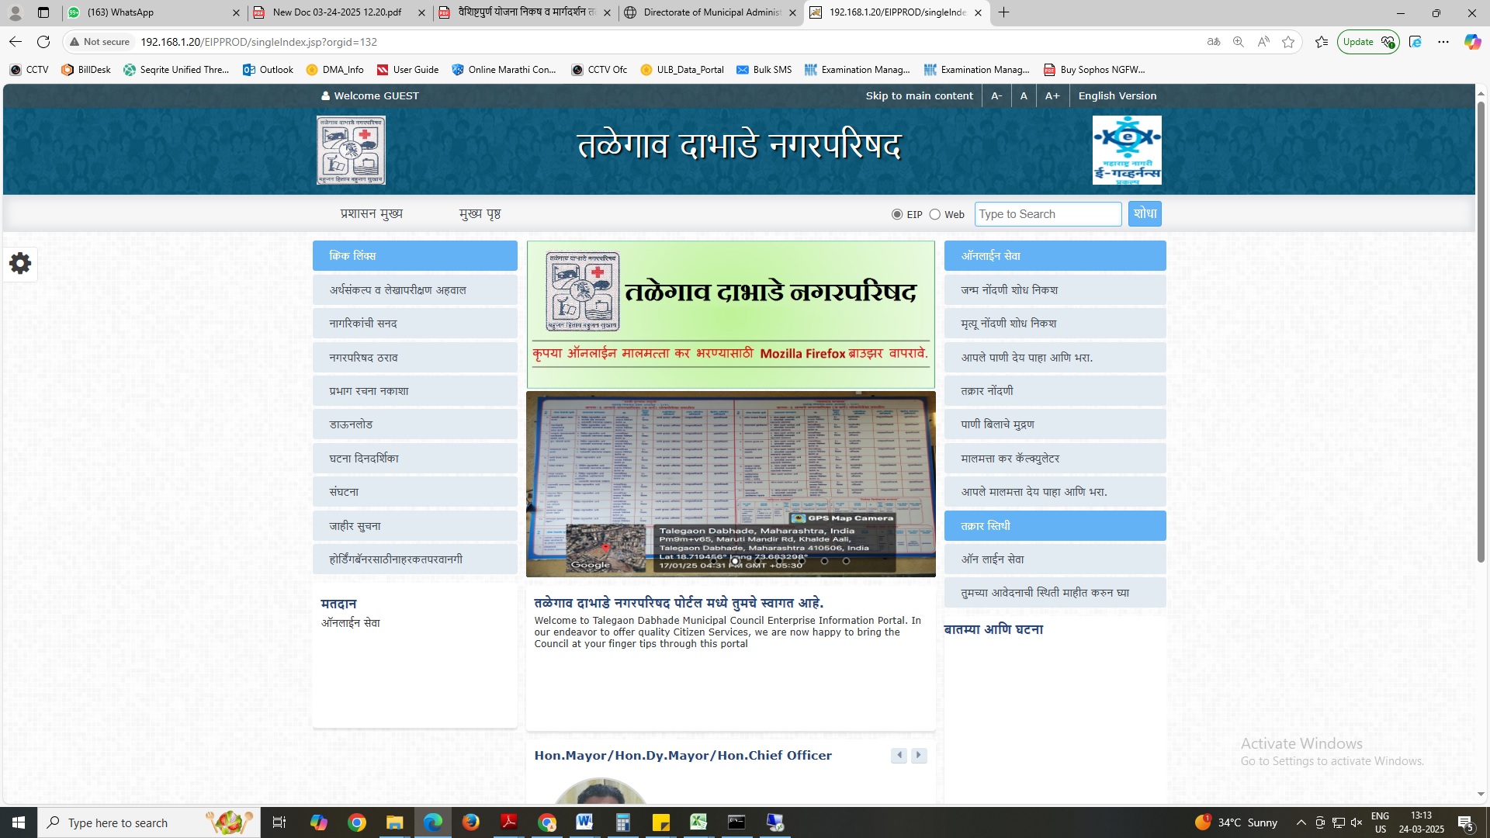Open the browser zoom magnifier icon

tap(1239, 42)
